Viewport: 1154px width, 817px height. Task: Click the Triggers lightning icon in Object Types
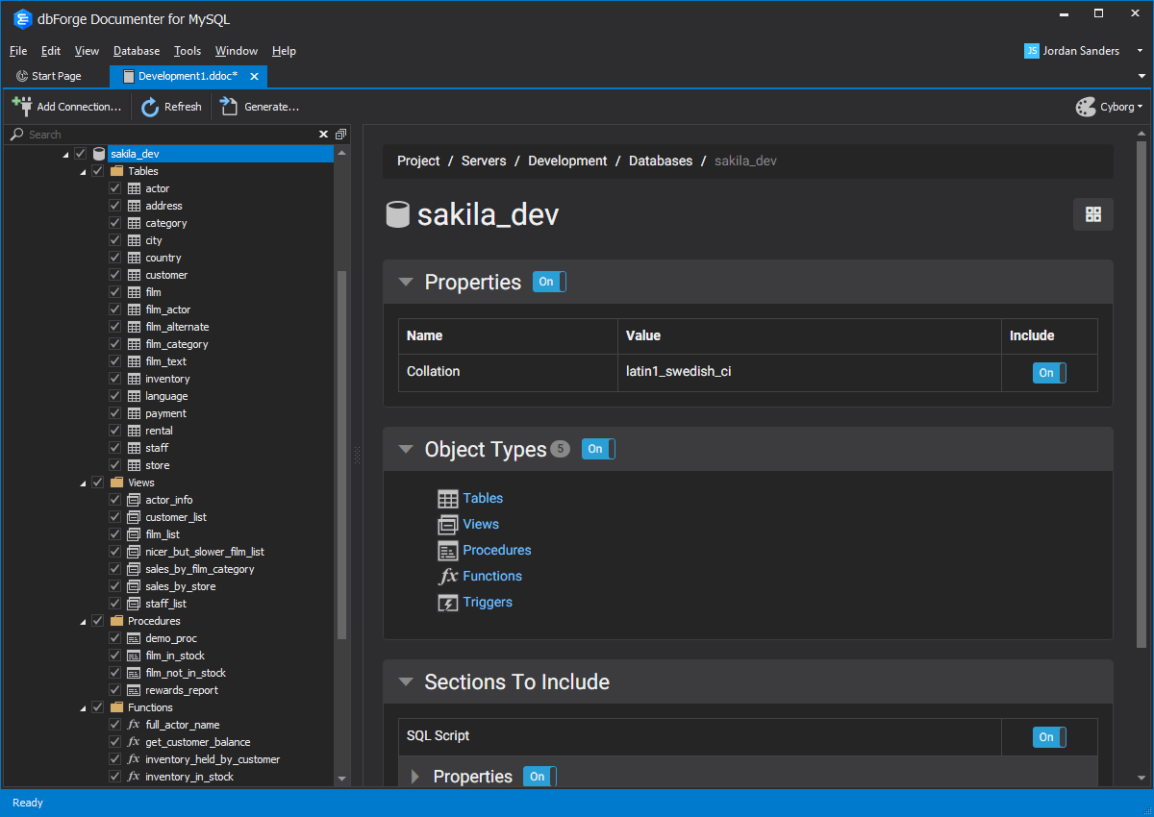click(x=447, y=603)
